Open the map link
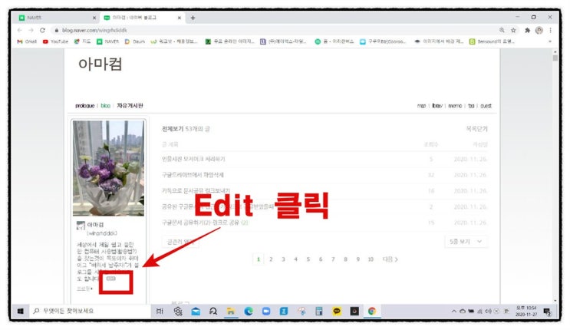Viewport: 570px width, 330px height. (421, 106)
